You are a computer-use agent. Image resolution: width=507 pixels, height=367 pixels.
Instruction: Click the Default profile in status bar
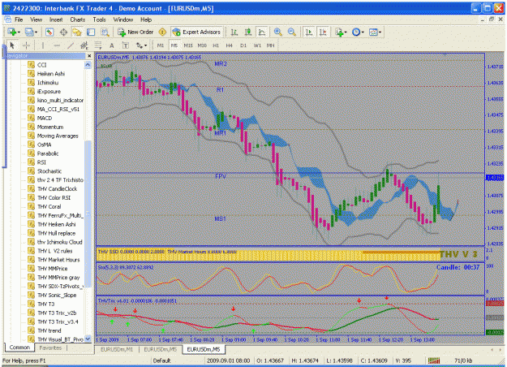point(161,361)
